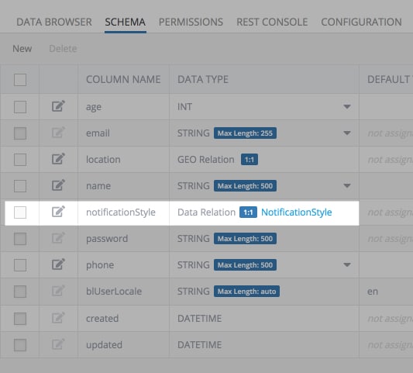The width and height of the screenshot is (413, 373).
Task: Edit the phone column
Action: [x=58, y=264]
